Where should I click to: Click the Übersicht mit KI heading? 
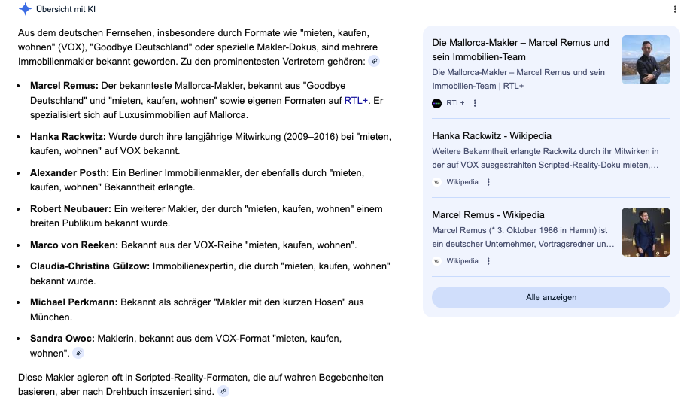[x=66, y=9]
